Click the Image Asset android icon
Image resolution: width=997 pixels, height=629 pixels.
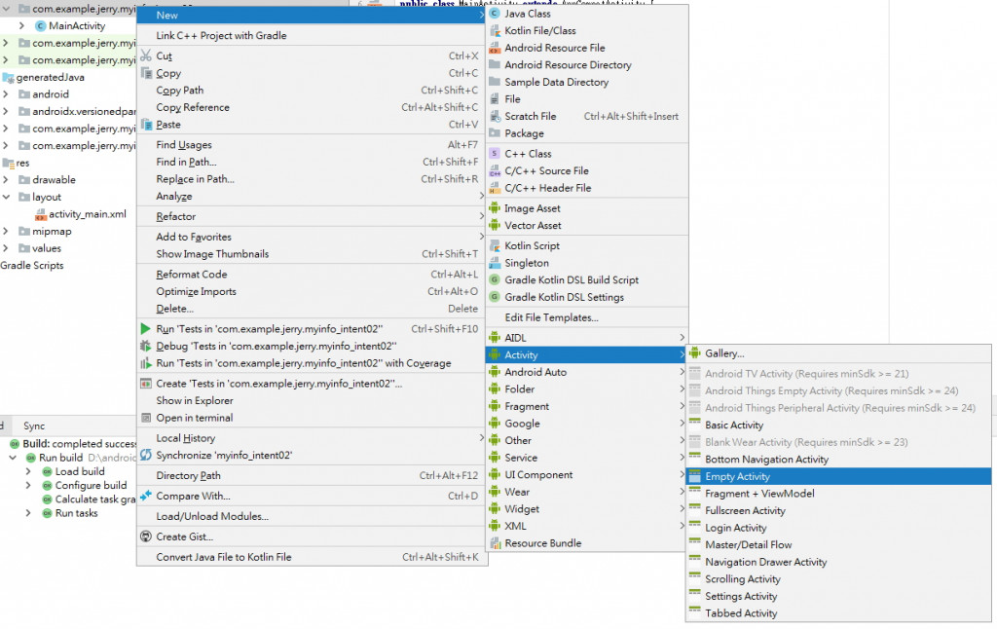point(495,208)
